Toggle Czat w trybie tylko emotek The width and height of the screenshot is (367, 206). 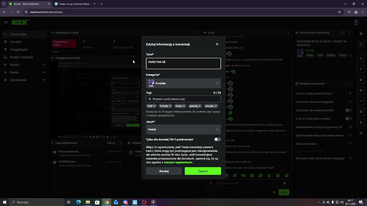tap(349, 119)
